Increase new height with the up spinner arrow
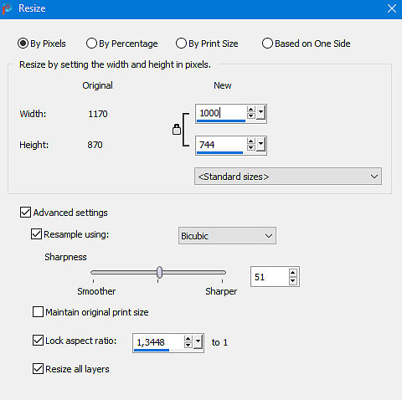Image resolution: width=402 pixels, height=400 pixels. (251, 141)
